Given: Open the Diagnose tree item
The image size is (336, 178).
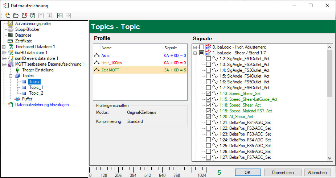Looking at the screenshot, I should 23,35.
